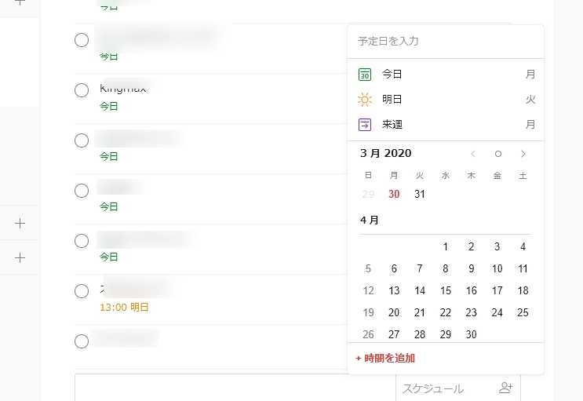Select March 31 in the calendar
This screenshot has width=583, height=401.
pyautogui.click(x=420, y=194)
